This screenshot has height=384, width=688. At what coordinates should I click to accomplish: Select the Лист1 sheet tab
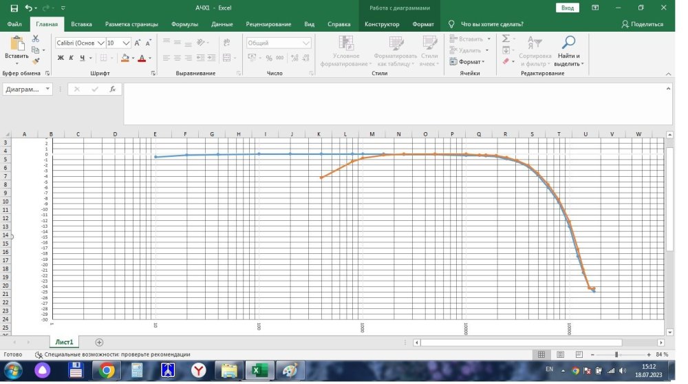pos(64,342)
